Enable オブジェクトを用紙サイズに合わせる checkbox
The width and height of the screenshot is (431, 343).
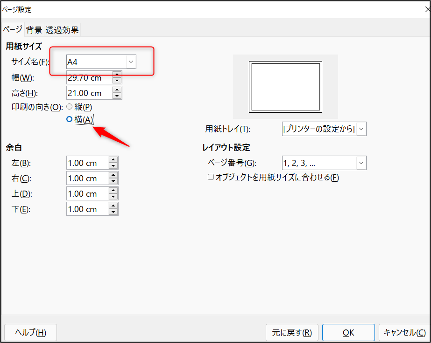211,177
